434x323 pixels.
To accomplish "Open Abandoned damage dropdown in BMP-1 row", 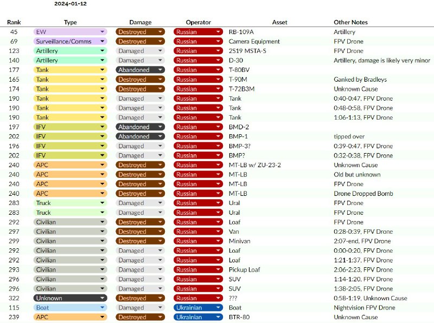I will pos(140,136).
